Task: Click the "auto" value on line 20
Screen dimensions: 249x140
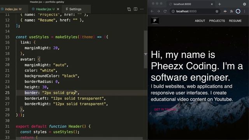Action: (x=60, y=65)
